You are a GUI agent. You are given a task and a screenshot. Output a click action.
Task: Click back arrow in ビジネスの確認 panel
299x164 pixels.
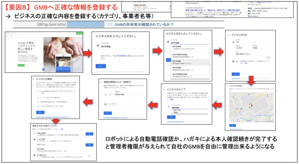click(x=33, y=79)
